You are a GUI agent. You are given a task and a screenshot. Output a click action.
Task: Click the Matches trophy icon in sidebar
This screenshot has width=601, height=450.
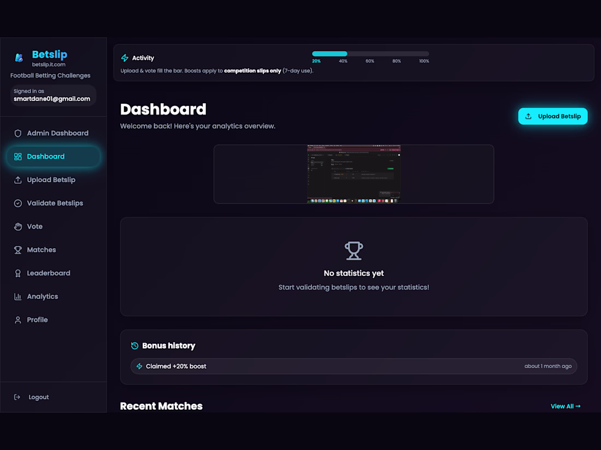17,250
